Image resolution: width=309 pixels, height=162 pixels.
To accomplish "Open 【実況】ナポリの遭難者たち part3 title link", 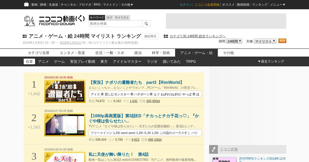I will coord(136,82).
